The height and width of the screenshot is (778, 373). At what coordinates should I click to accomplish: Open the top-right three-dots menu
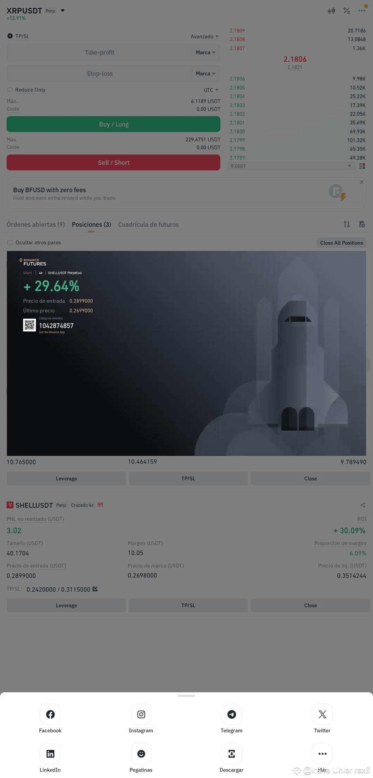362,11
